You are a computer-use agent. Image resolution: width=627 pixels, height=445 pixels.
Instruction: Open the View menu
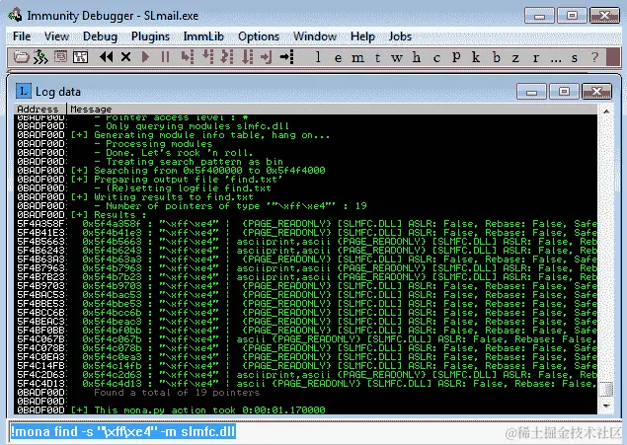pos(56,37)
